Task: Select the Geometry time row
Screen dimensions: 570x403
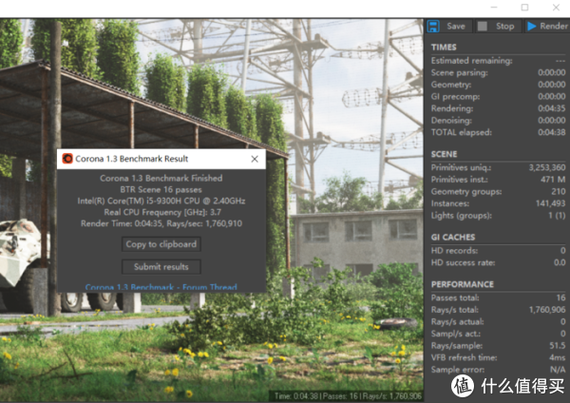Action: click(x=498, y=85)
